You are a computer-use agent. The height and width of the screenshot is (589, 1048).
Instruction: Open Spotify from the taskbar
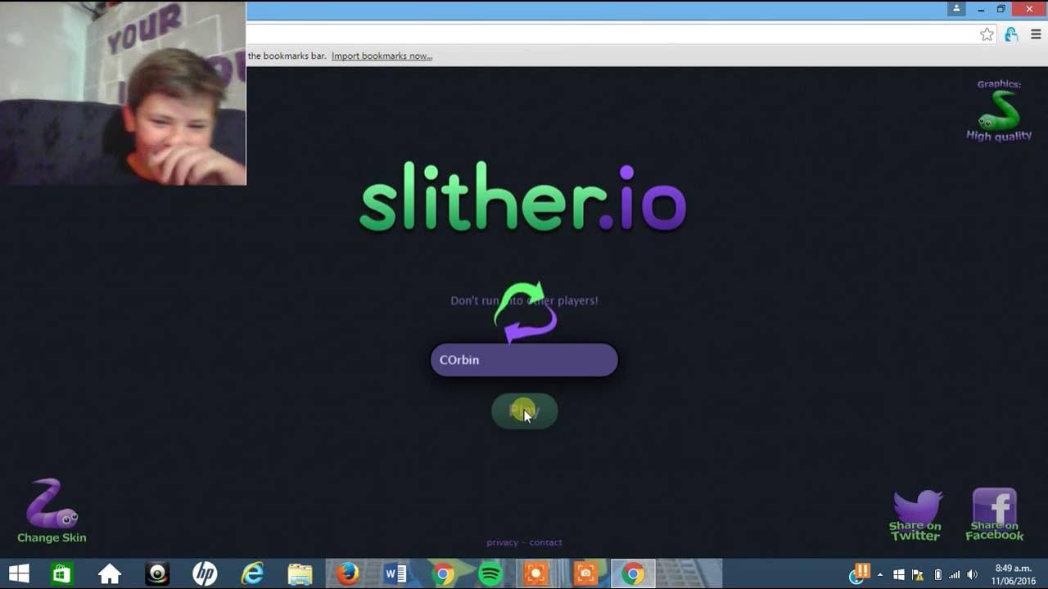(490, 574)
